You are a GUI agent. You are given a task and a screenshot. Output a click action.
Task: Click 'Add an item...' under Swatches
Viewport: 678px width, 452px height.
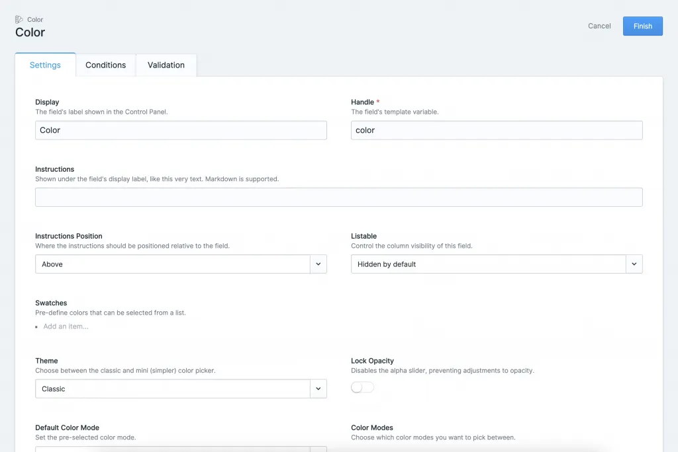pyautogui.click(x=66, y=326)
